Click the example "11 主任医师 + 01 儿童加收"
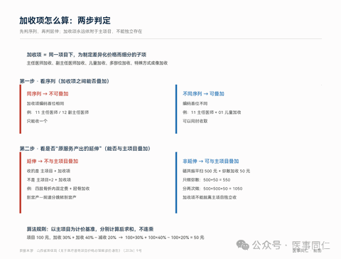 (x=216, y=112)
